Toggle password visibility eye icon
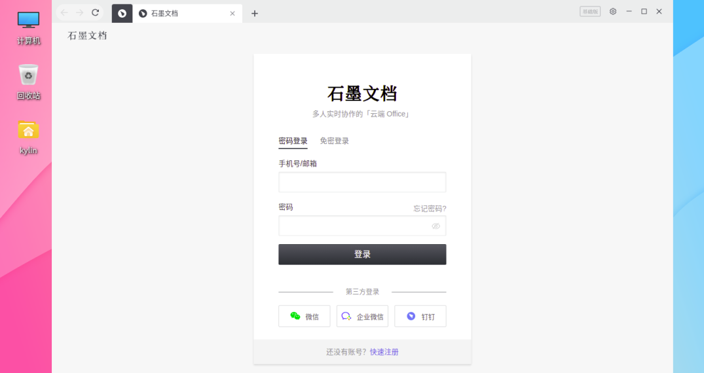The height and width of the screenshot is (373, 704). (435, 226)
